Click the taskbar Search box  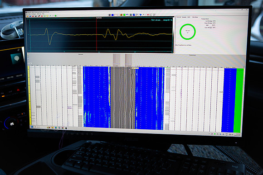coord(40,127)
